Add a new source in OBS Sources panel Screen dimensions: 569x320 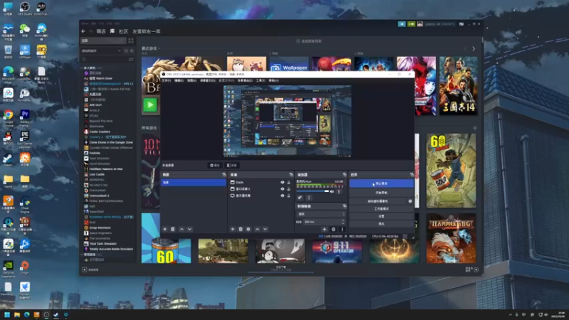(233, 229)
